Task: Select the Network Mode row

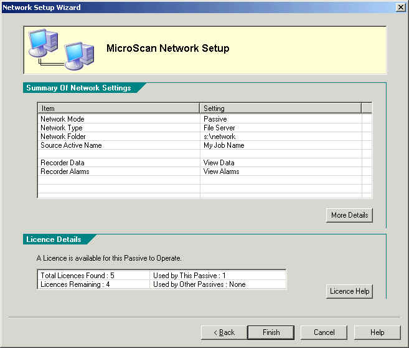Action: [x=205, y=119]
